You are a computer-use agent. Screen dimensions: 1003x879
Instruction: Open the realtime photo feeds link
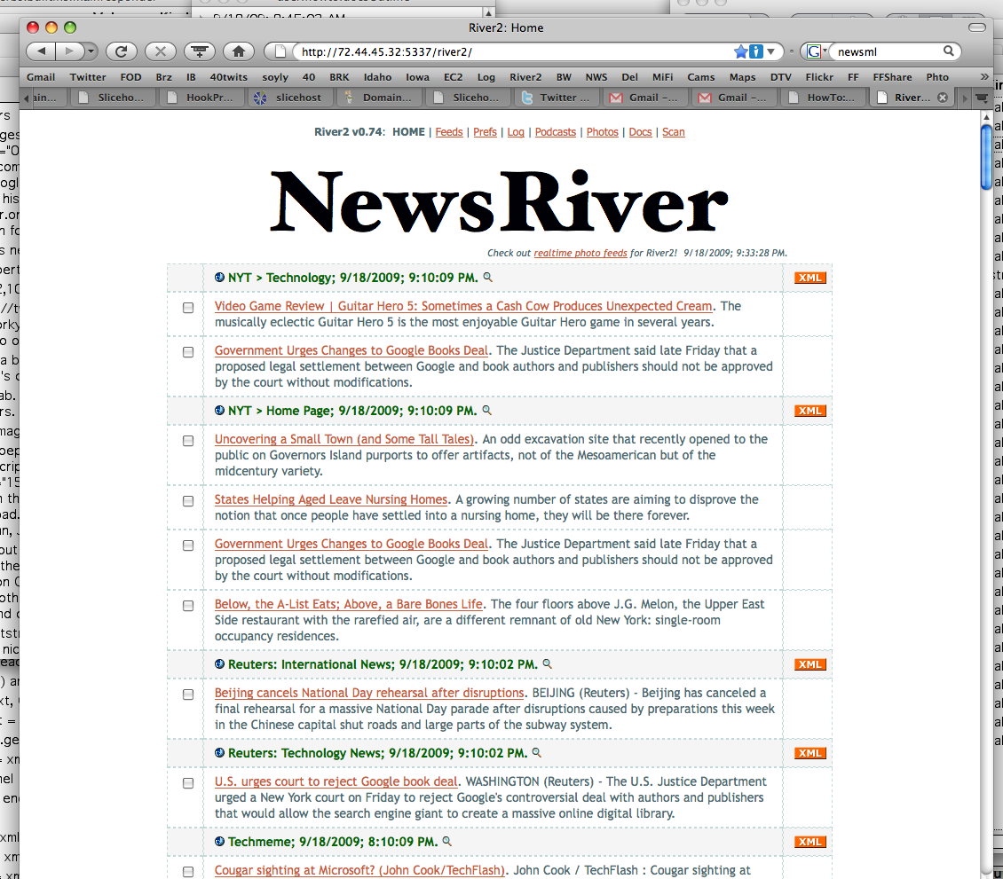580,254
